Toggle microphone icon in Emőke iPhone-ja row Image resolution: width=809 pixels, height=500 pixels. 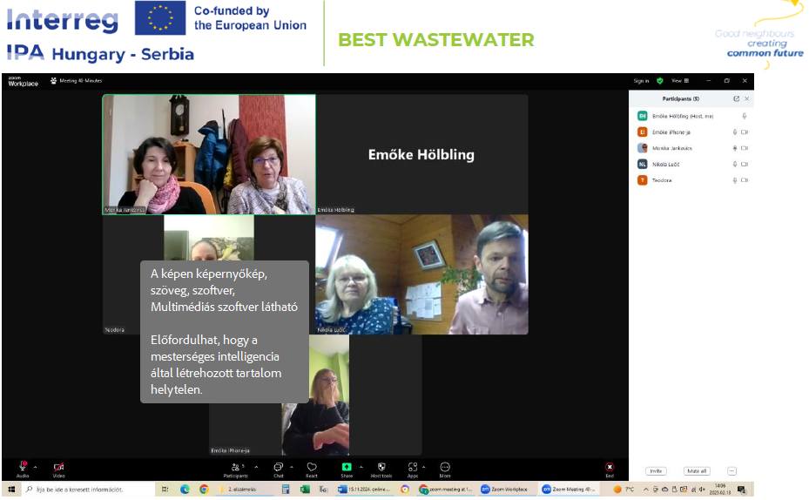click(x=735, y=132)
